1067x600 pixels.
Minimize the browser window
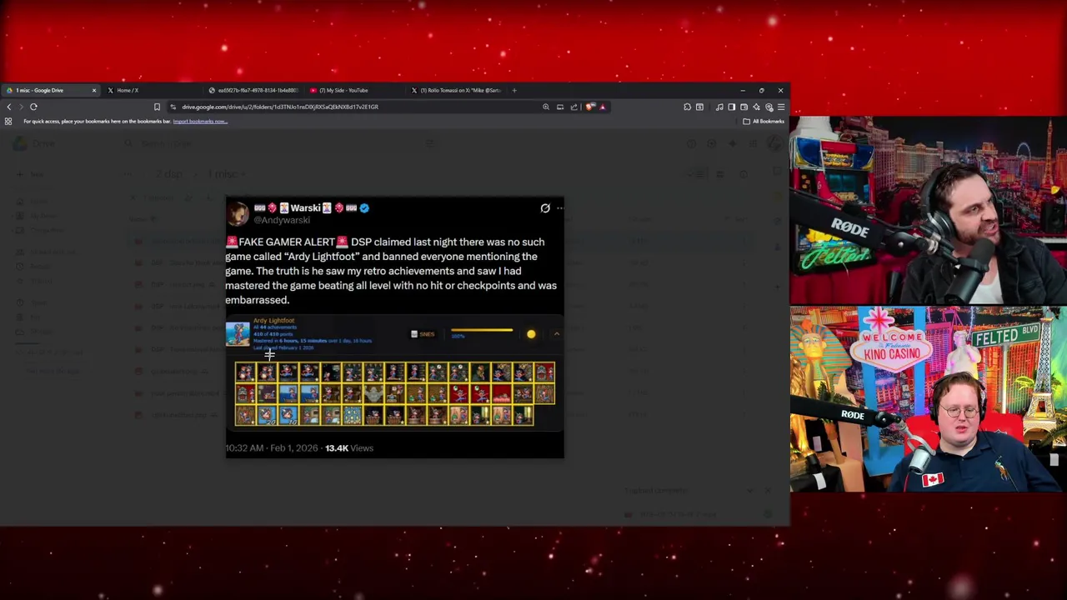pos(743,90)
